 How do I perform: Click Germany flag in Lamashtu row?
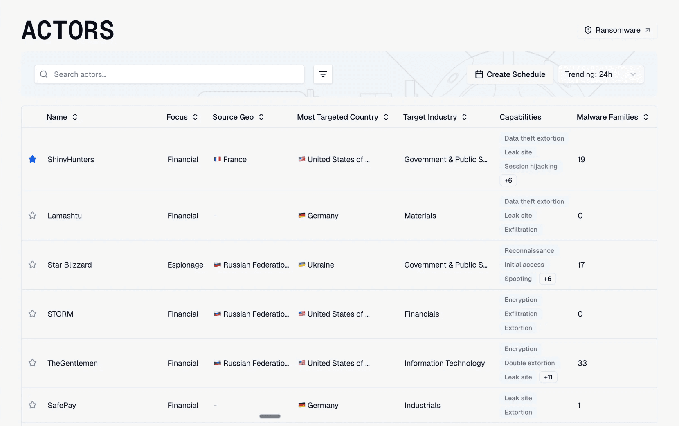point(302,215)
